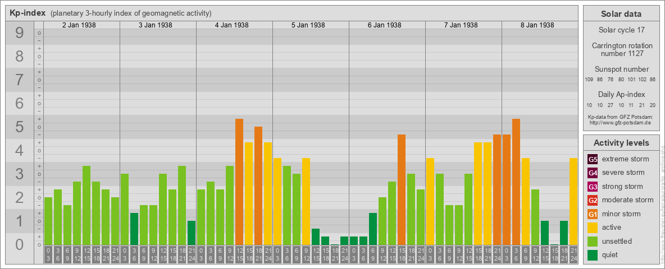
Task: Click the yellow 21-24 bar on 8 Jan
Action: [573, 202]
